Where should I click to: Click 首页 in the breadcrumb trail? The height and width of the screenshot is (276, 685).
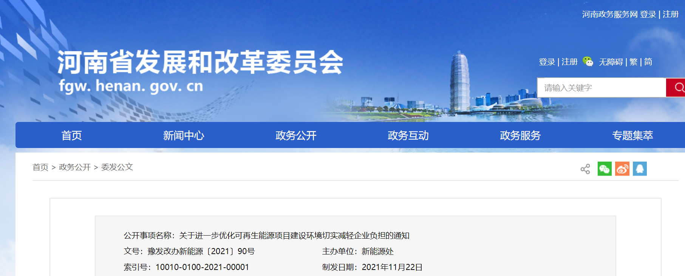[x=40, y=167]
